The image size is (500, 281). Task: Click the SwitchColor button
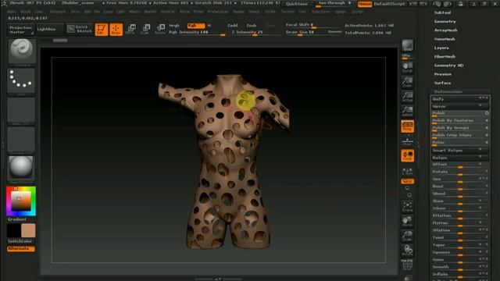point(21,241)
